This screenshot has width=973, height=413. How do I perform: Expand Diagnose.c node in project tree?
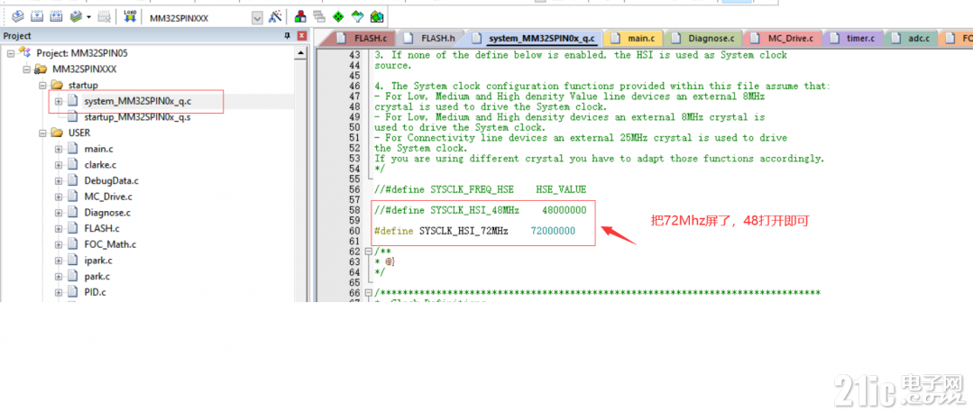coord(59,213)
